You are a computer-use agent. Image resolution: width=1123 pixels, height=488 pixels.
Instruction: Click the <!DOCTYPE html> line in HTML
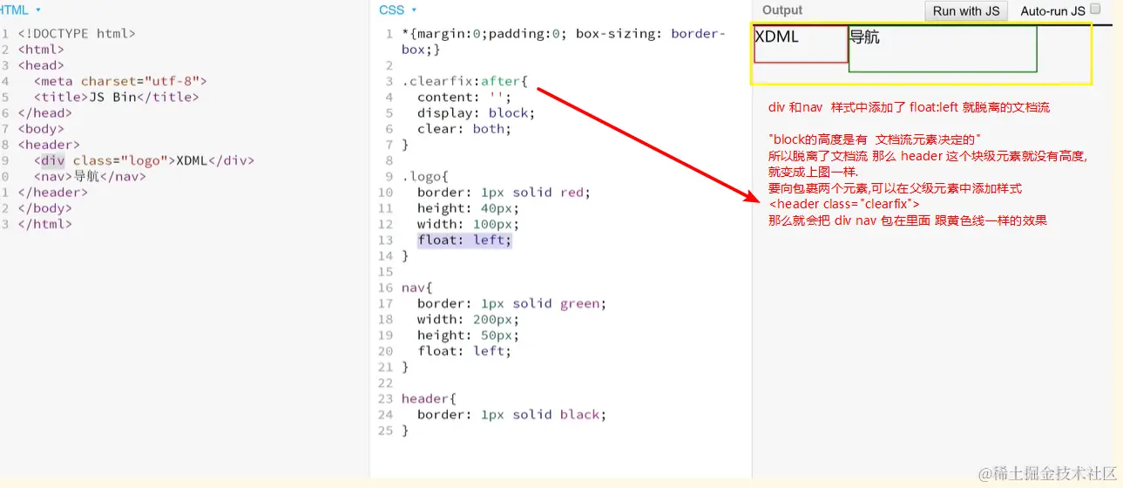[77, 34]
